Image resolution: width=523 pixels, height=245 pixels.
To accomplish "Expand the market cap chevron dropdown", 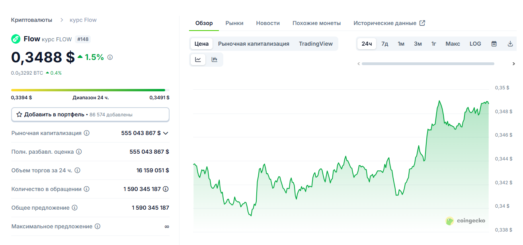I will point(166,133).
